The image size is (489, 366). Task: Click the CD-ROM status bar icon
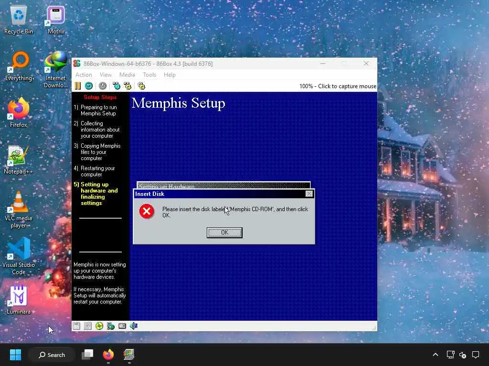tap(99, 326)
